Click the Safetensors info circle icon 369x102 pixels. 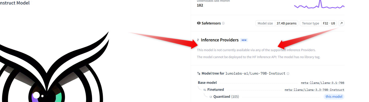pos(223,23)
